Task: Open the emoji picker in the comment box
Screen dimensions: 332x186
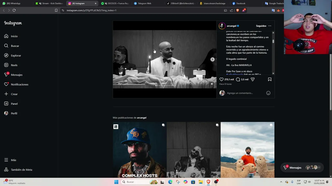Action: click(268, 93)
